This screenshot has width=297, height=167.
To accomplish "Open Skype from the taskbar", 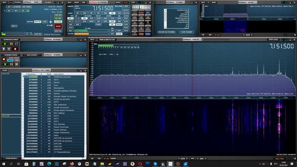I will coord(155,164).
